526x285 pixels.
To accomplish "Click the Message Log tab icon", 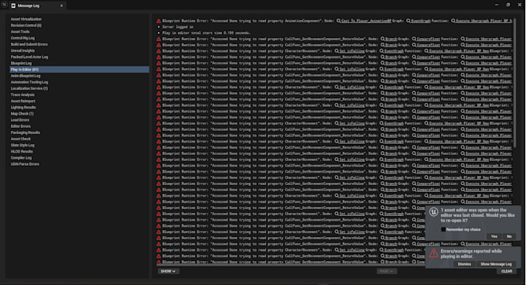I will point(13,5).
